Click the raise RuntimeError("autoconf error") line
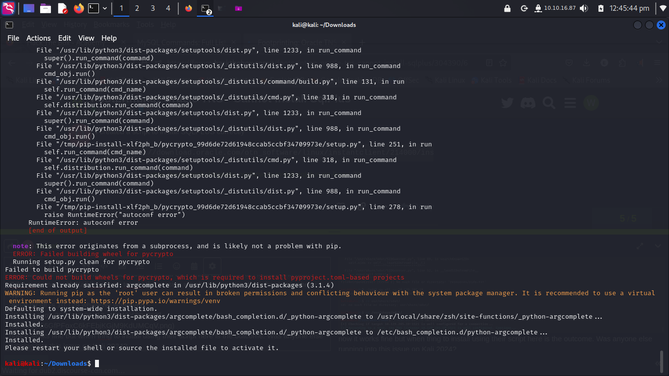This screenshot has width=669, height=376. click(115, 215)
